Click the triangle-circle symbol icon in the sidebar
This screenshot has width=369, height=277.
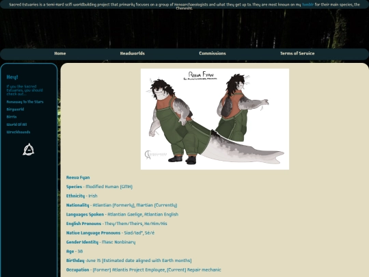[x=29, y=150]
